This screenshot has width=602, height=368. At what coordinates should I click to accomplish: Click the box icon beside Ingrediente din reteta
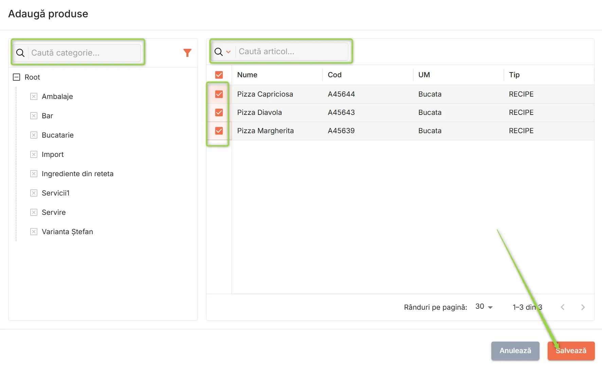click(x=34, y=174)
